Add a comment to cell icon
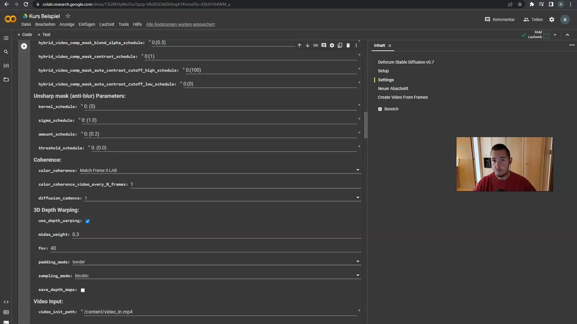The height and width of the screenshot is (324, 577). (x=324, y=45)
